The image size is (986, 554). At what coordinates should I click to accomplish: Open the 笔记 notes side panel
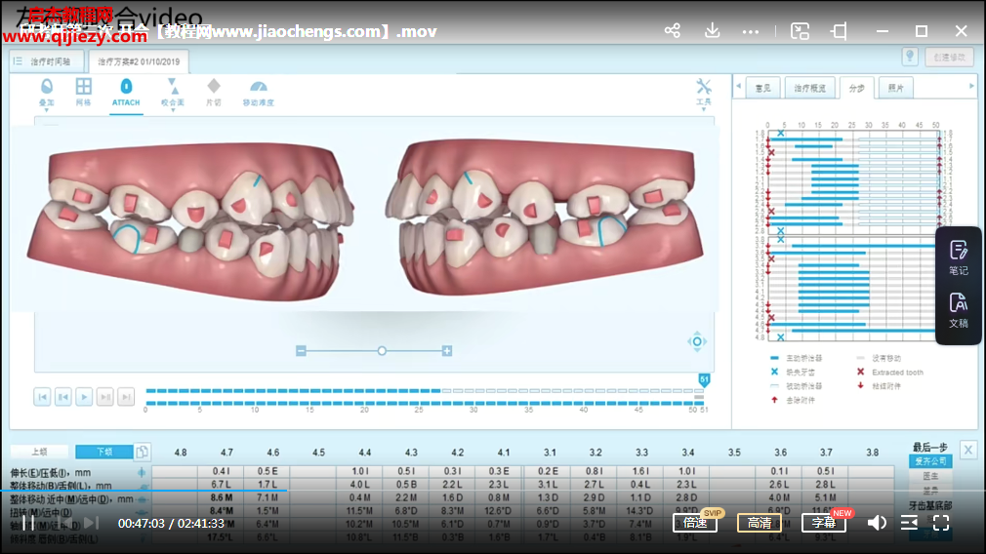[959, 258]
